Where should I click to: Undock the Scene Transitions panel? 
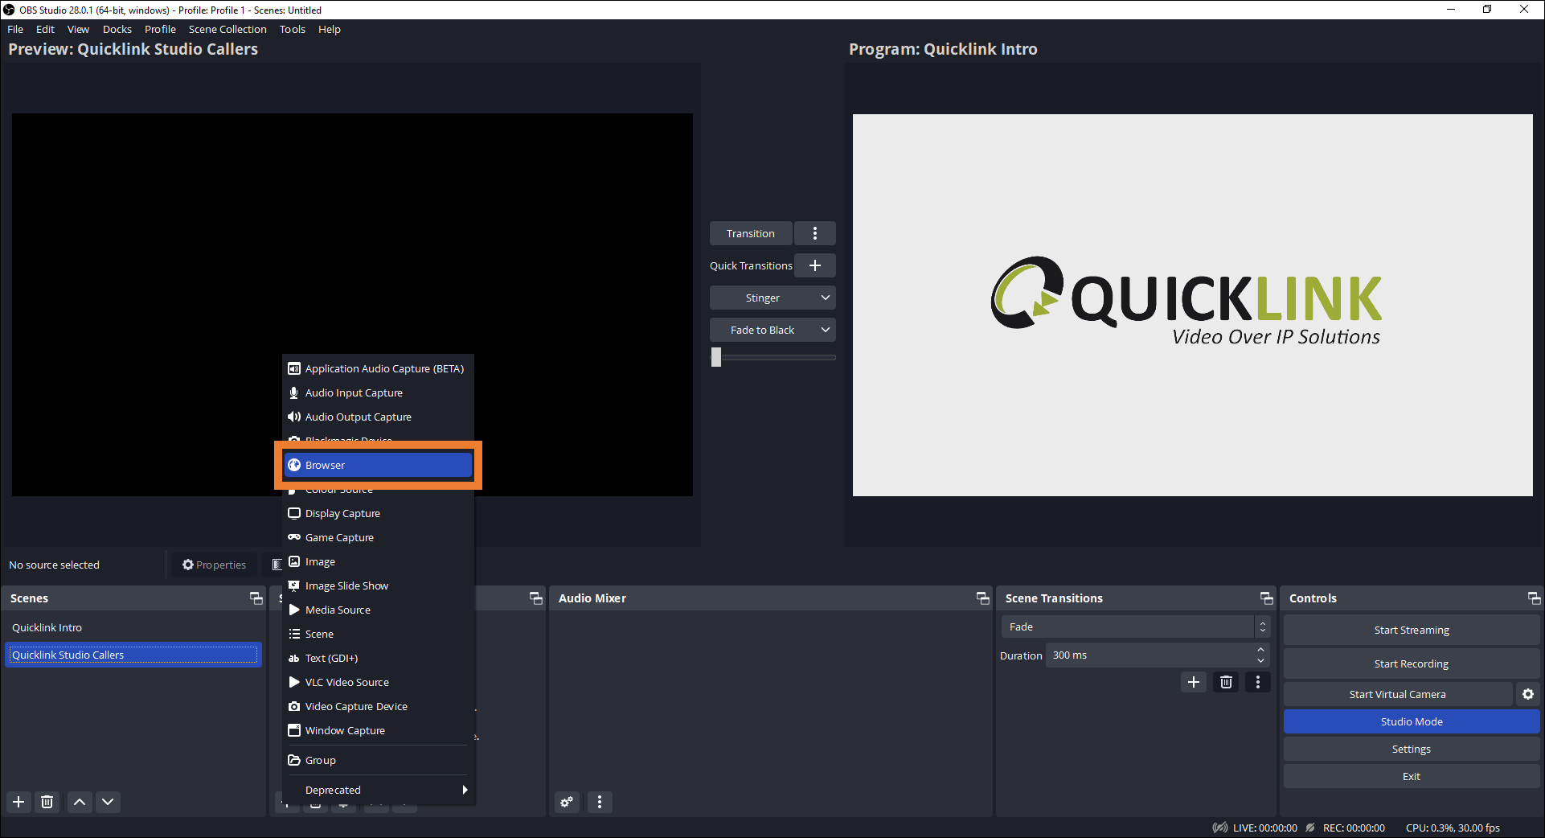point(1267,598)
